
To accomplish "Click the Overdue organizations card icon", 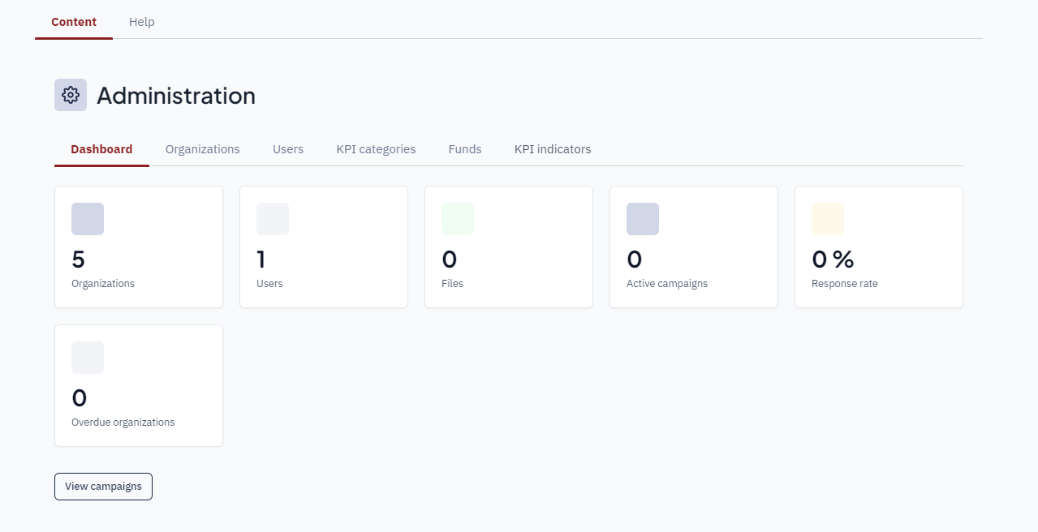I will 88,358.
